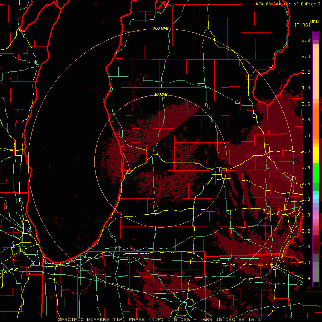Click the 1.8 legend scale value

point(306,199)
